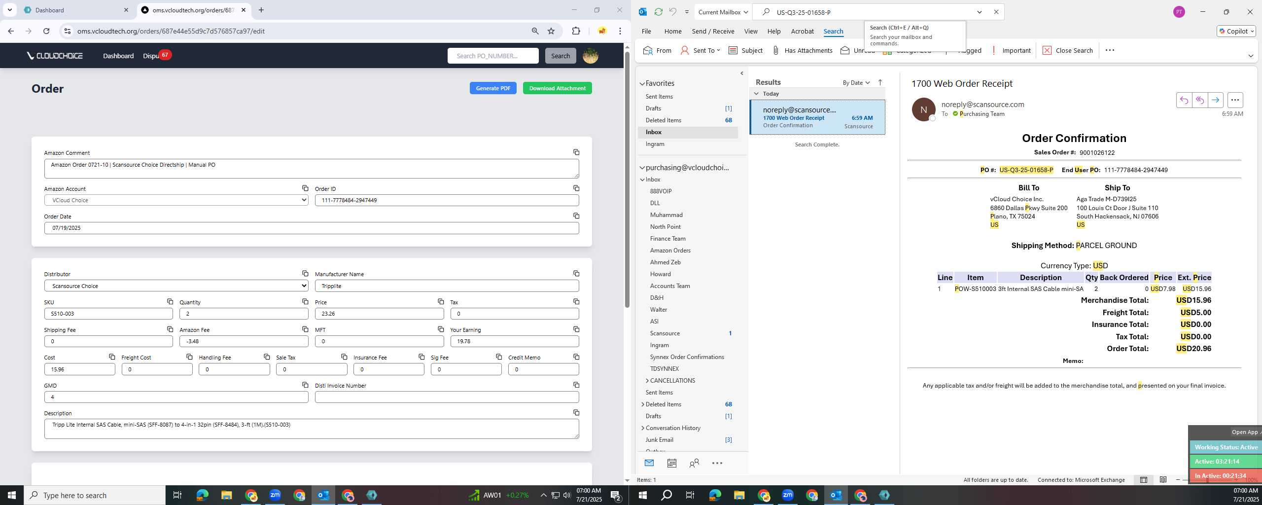
Task: Open the Amazon Account dropdown
Action: click(176, 200)
